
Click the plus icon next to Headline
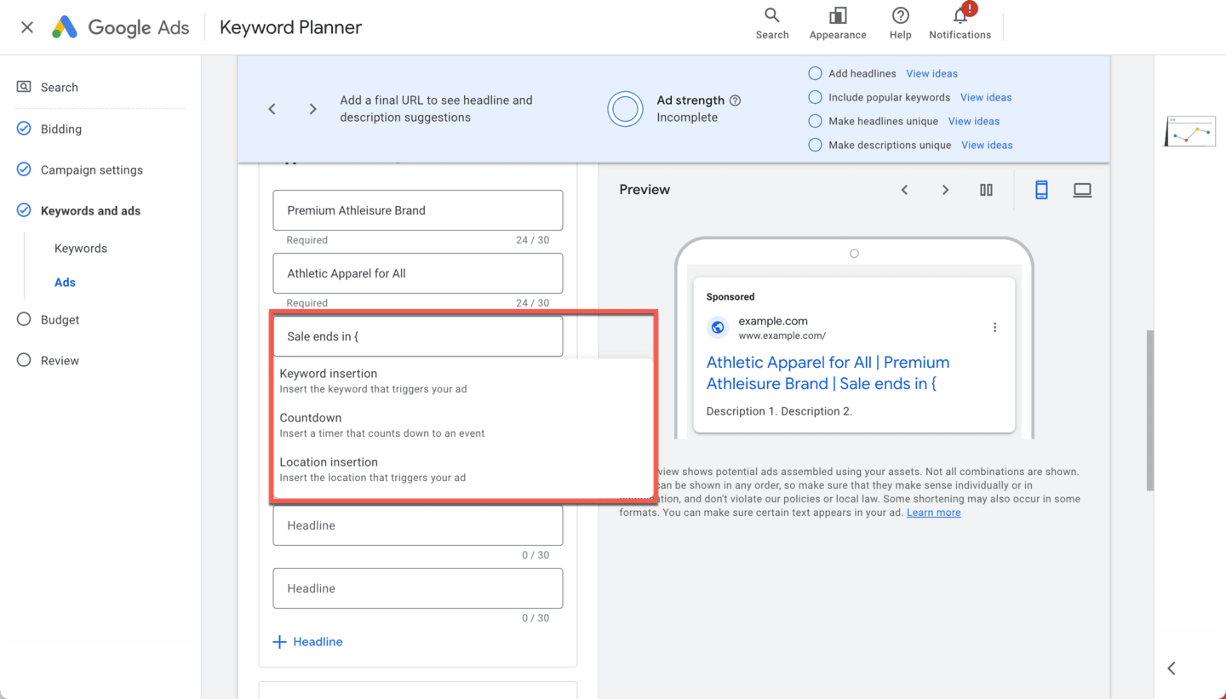pyautogui.click(x=279, y=642)
